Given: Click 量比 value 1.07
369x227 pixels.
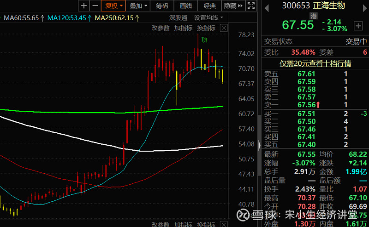Looking at the screenshot, I should 360,189.
